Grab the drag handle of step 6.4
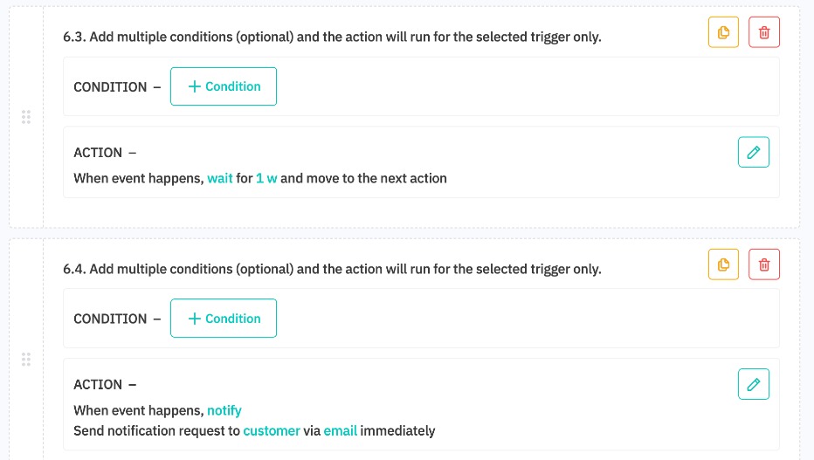Image resolution: width=814 pixels, height=460 pixels. click(x=26, y=359)
